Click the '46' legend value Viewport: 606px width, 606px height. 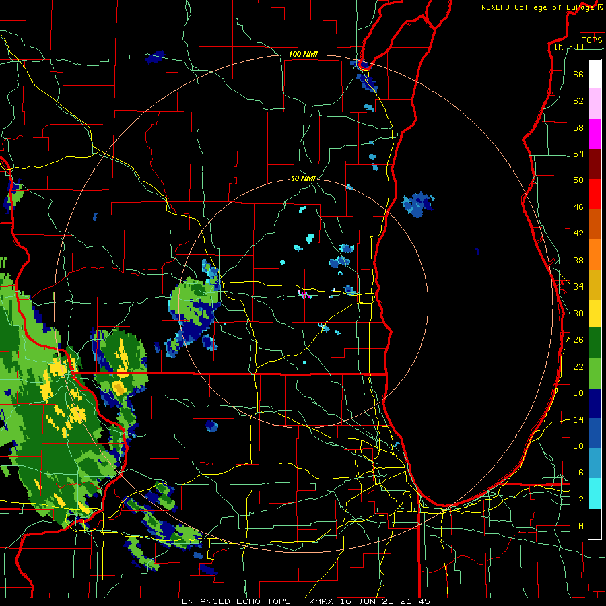tap(578, 207)
